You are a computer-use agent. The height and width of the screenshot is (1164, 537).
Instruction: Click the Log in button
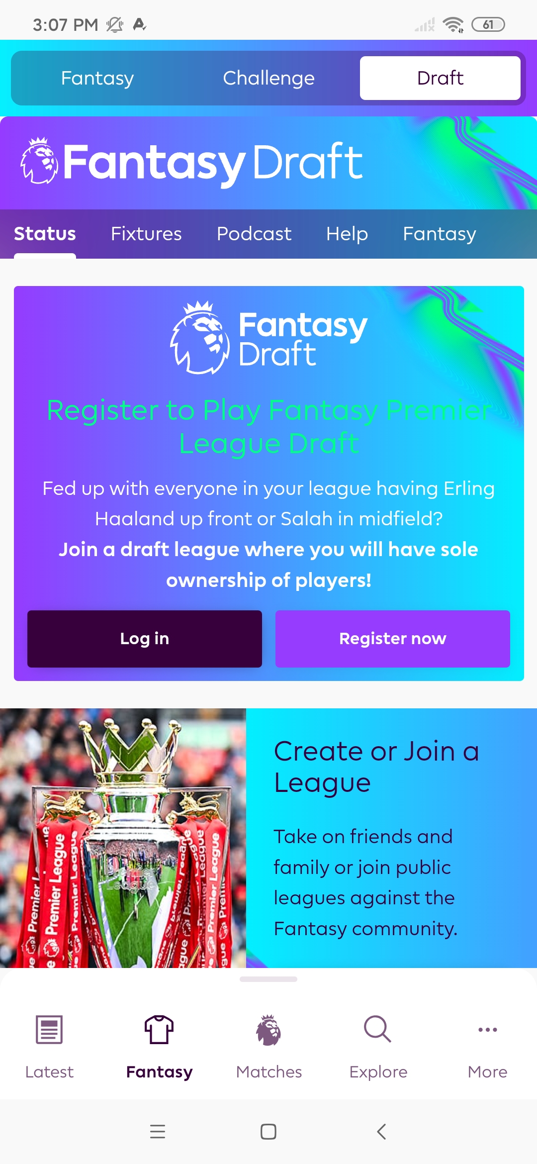click(x=145, y=639)
